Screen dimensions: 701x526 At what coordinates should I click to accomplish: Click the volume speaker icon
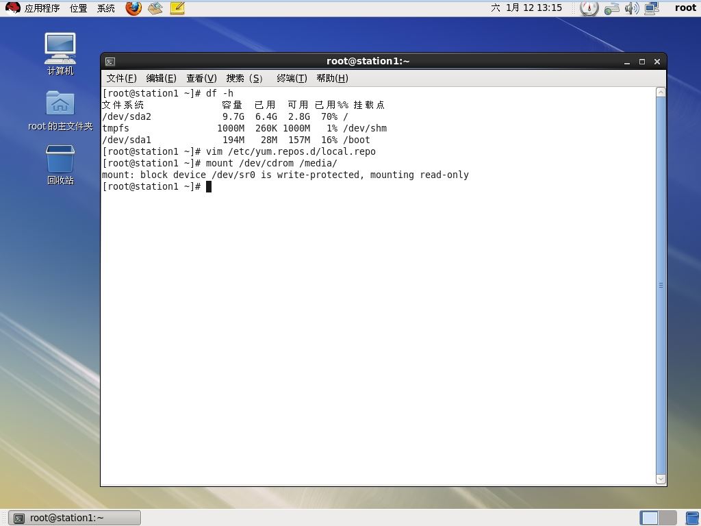tap(631, 8)
